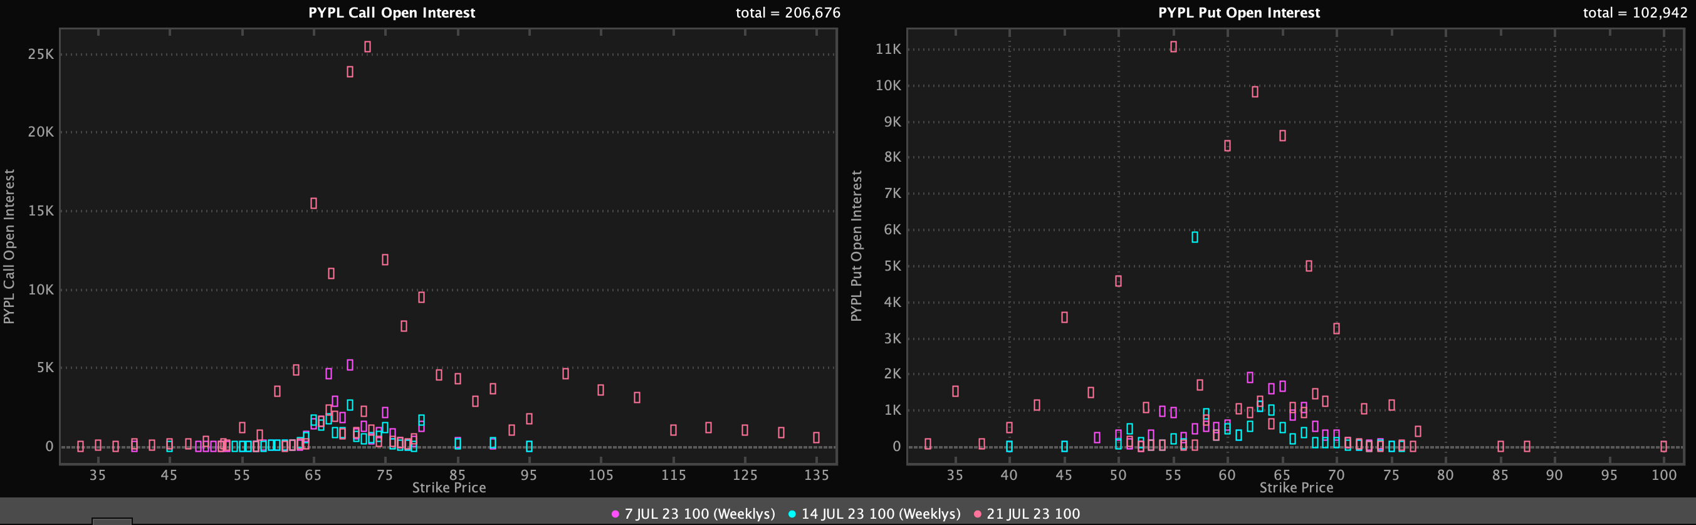Select the rightmost put marker at strike 100
Viewport: 1696px width, 525px height.
pos(1664,446)
